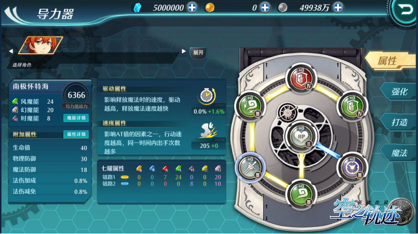Select the sword quartz slot
The image size is (418, 234).
click(x=250, y=167)
